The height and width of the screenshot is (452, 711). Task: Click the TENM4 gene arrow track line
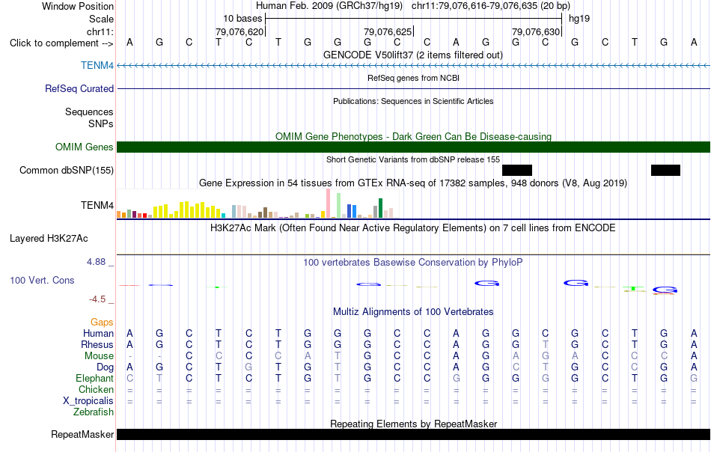click(414, 66)
